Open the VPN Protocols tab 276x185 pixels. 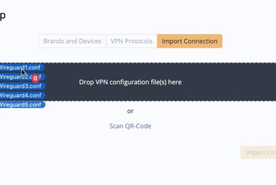point(132,41)
